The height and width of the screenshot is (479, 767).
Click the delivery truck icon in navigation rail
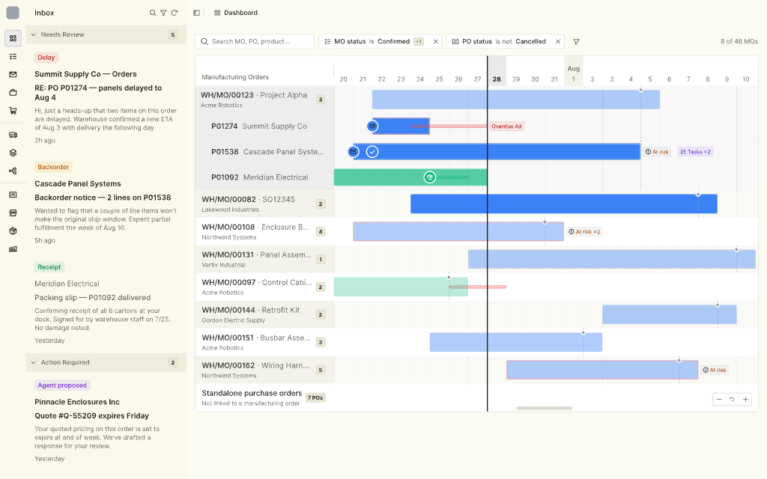[13, 135]
